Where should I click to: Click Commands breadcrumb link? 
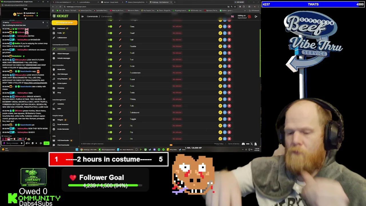(x=92, y=16)
